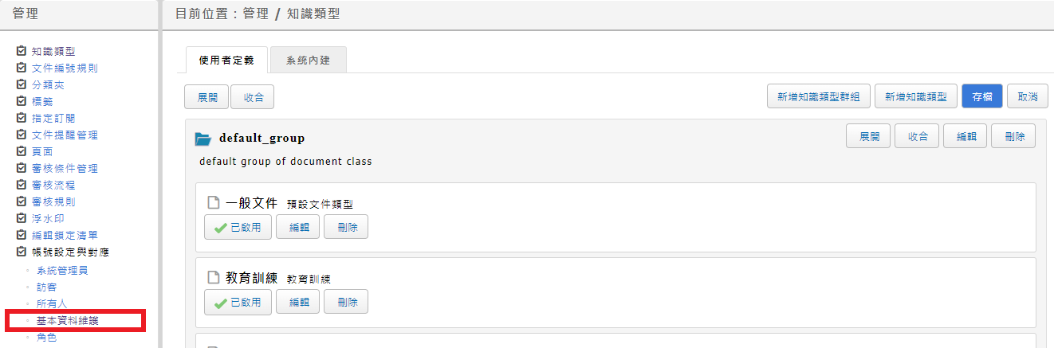
Task: Click the document icon beside 一般文件
Action: (213, 203)
